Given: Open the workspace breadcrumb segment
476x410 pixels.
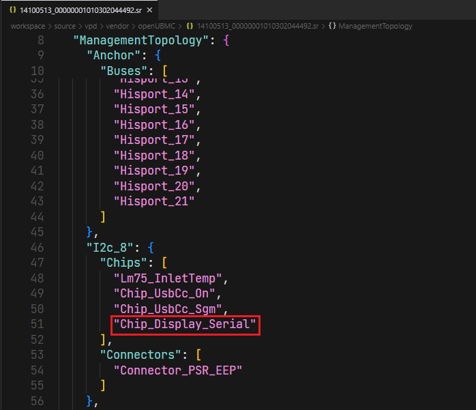Looking at the screenshot, I should coord(28,26).
